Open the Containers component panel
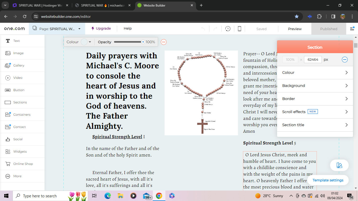The height and width of the screenshot is (201, 358). pos(22,115)
